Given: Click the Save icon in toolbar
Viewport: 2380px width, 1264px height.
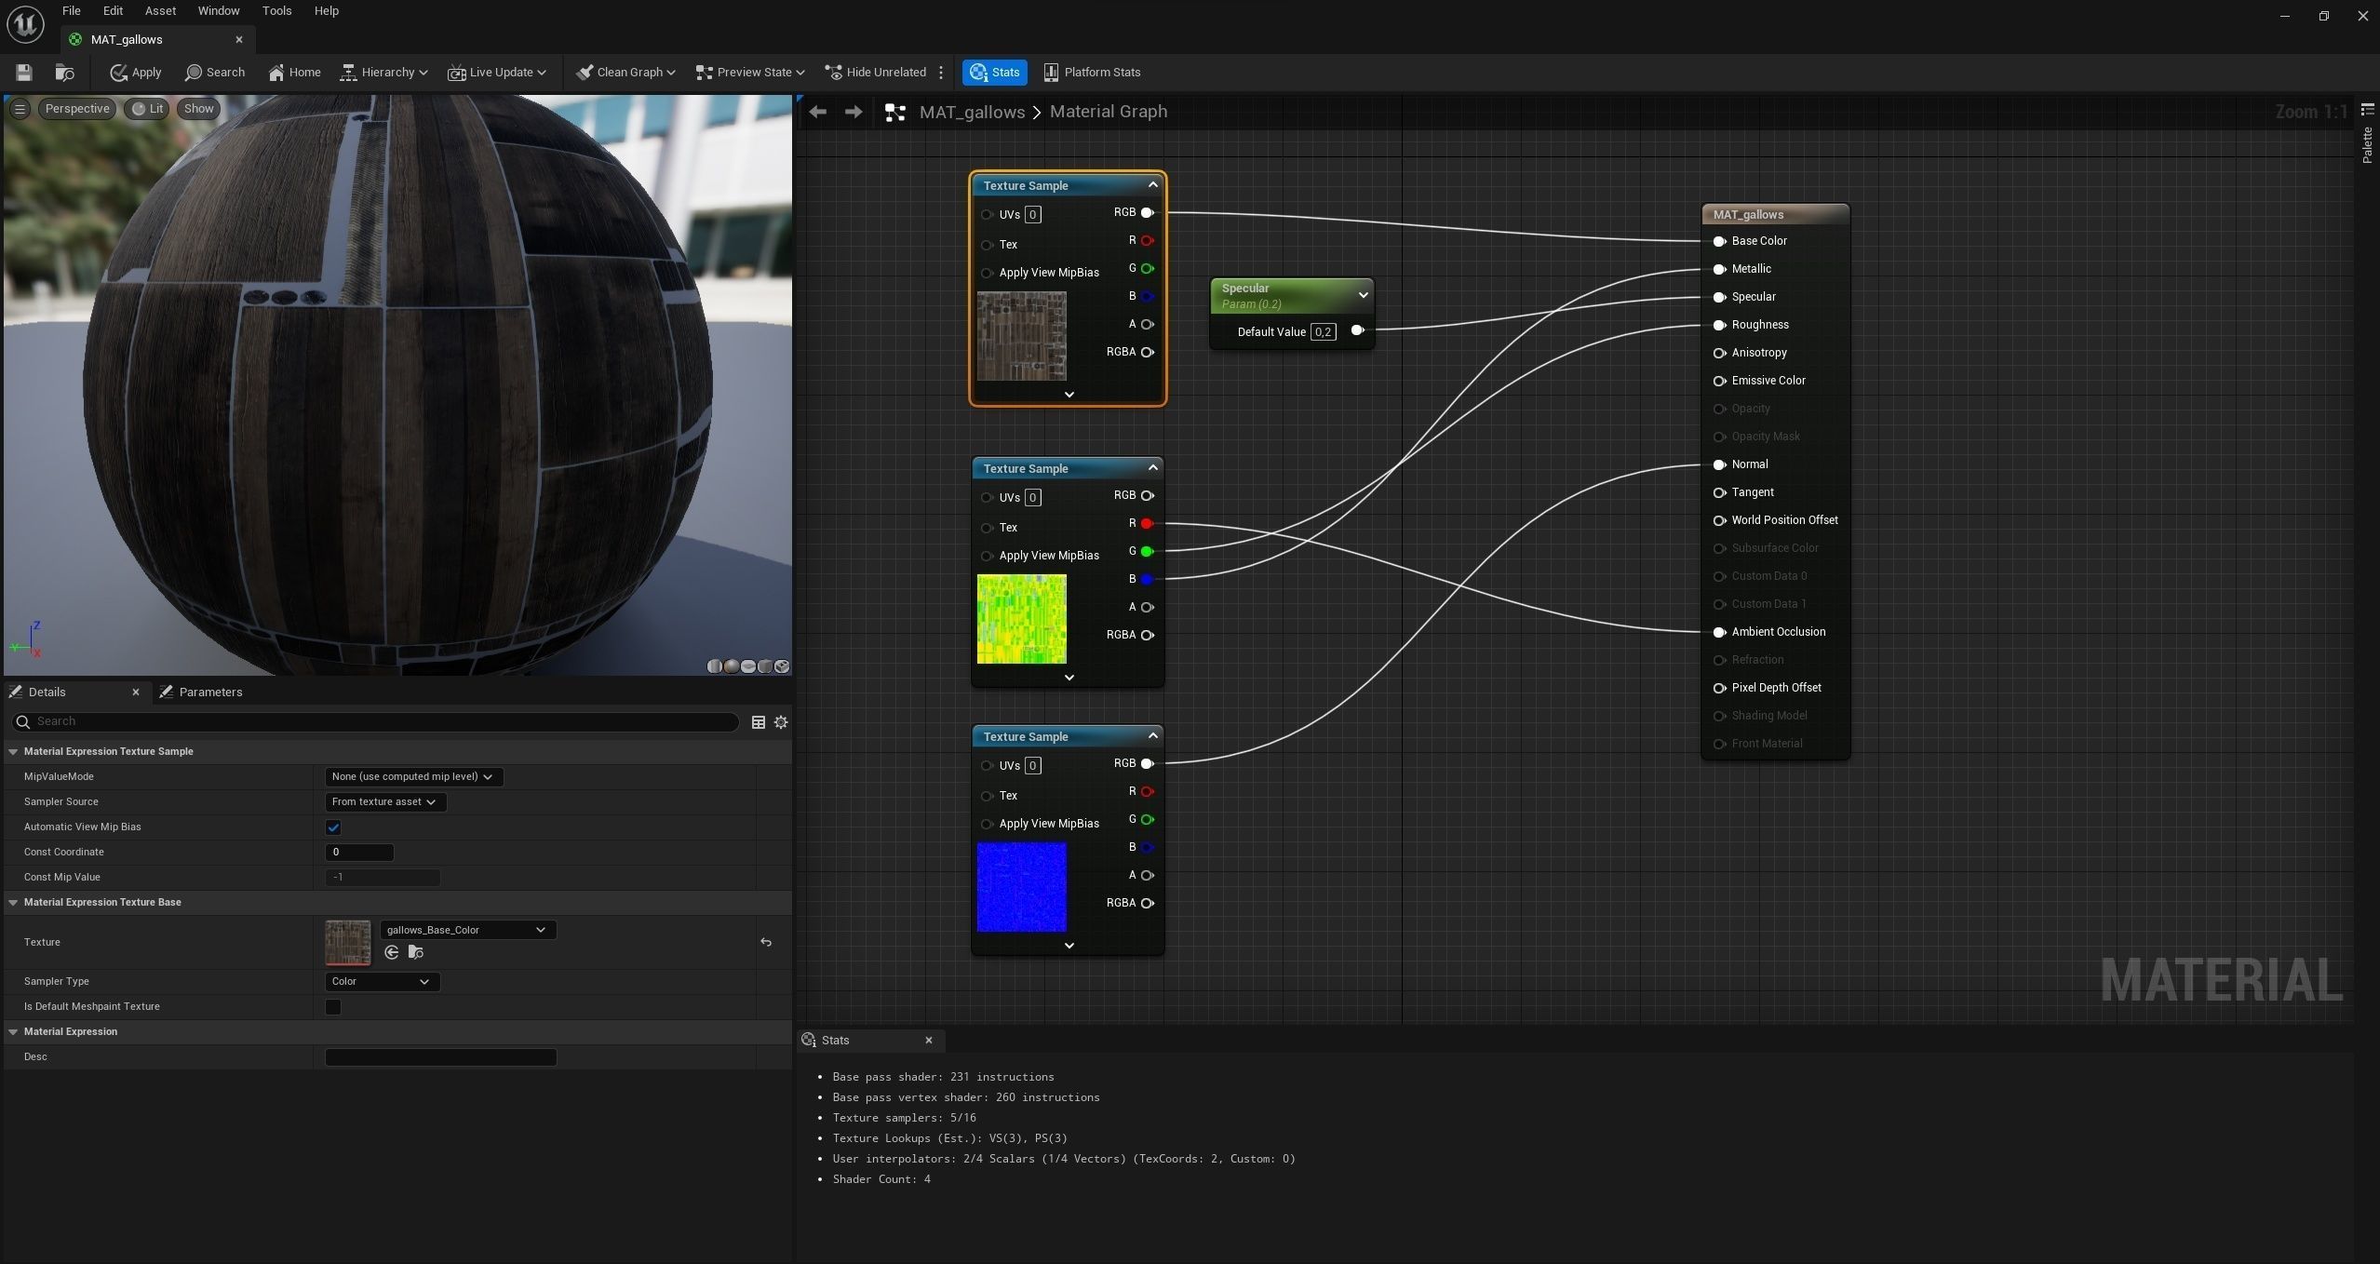Looking at the screenshot, I should click(x=24, y=72).
